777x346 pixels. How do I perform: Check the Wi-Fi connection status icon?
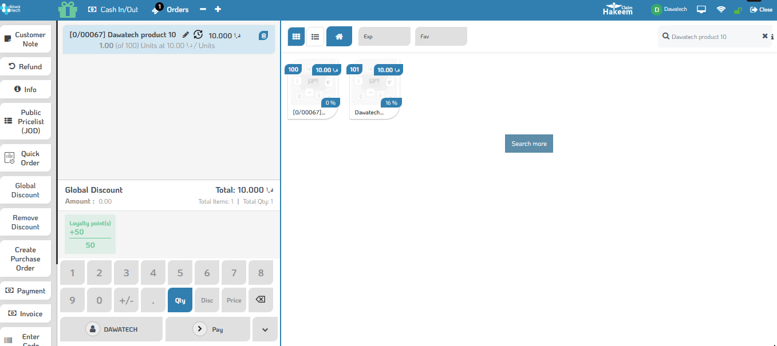point(721,10)
